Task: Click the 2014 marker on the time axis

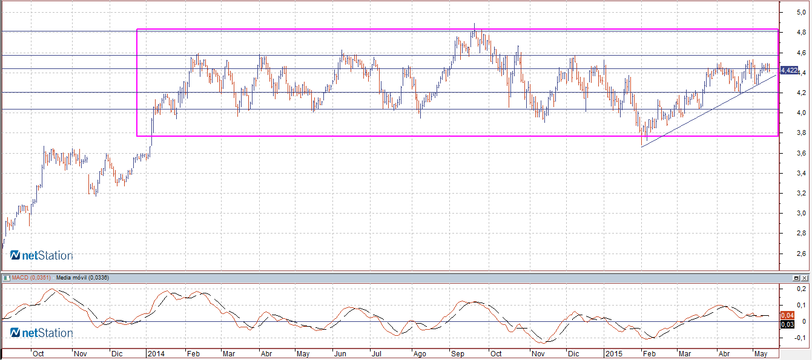Action: [157, 354]
